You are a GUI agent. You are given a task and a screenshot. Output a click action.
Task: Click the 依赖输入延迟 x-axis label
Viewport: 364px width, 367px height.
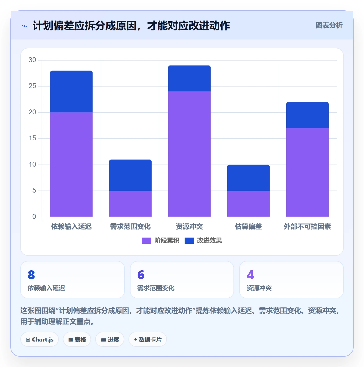(71, 227)
